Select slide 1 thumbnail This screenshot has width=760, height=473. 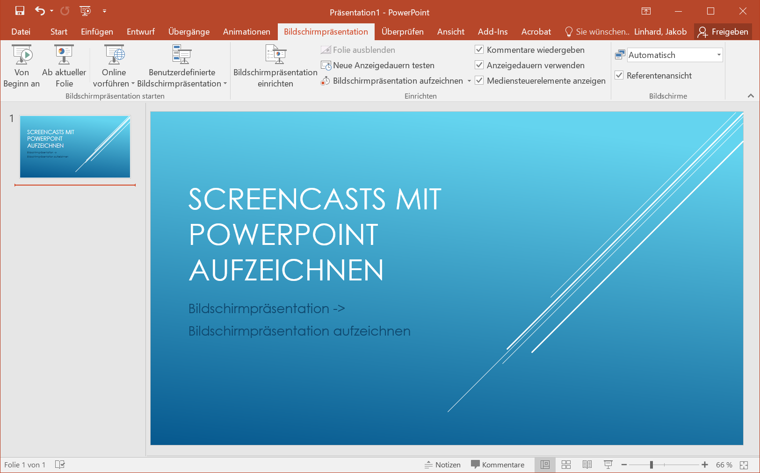coord(75,147)
